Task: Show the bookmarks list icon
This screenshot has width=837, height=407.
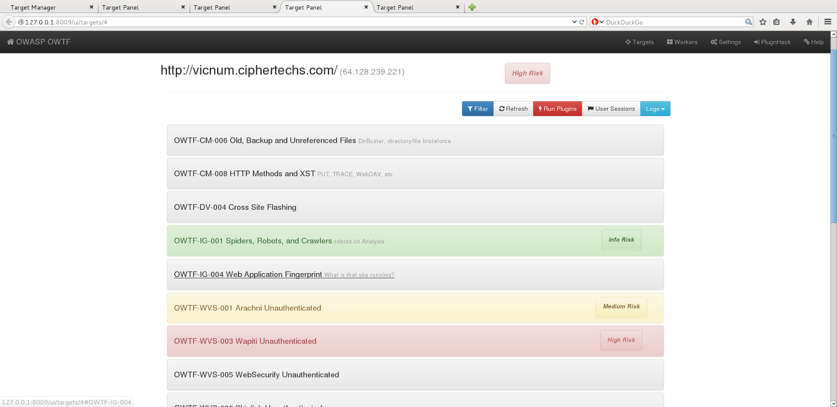Action: point(777,22)
